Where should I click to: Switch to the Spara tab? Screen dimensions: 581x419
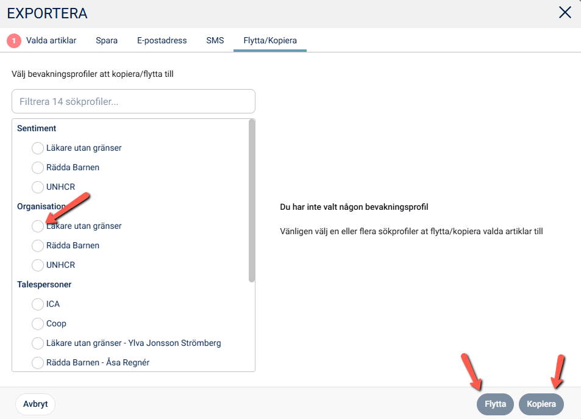click(107, 40)
